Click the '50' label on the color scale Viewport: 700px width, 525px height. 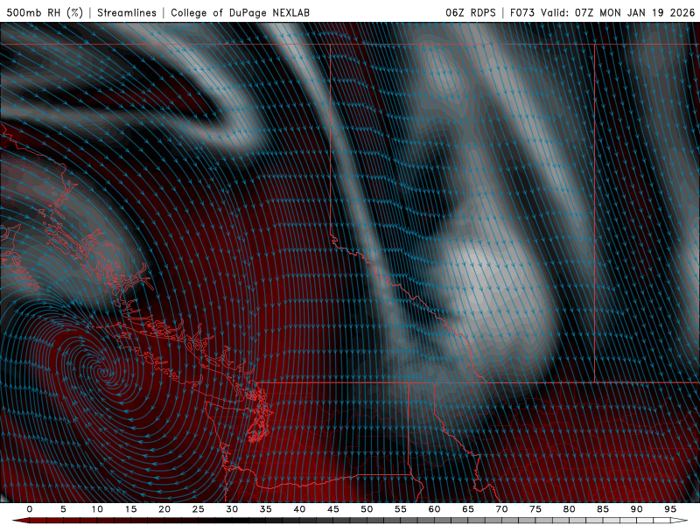click(x=367, y=509)
